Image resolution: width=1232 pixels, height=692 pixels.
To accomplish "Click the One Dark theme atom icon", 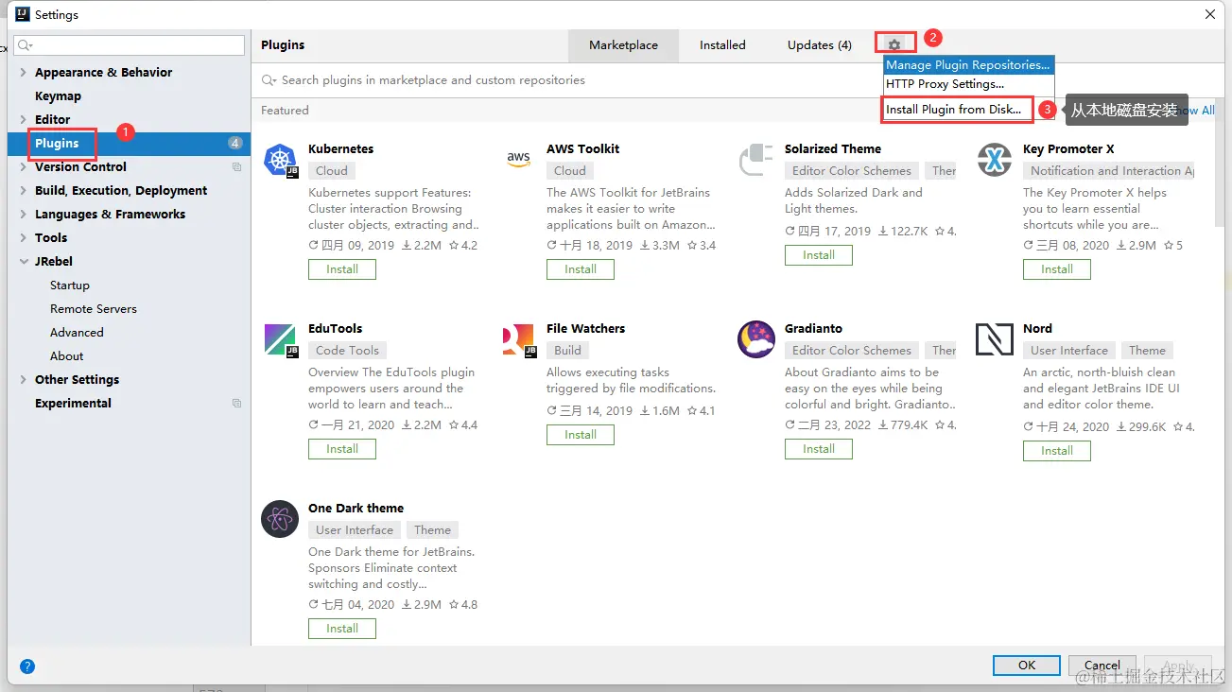I will (280, 519).
